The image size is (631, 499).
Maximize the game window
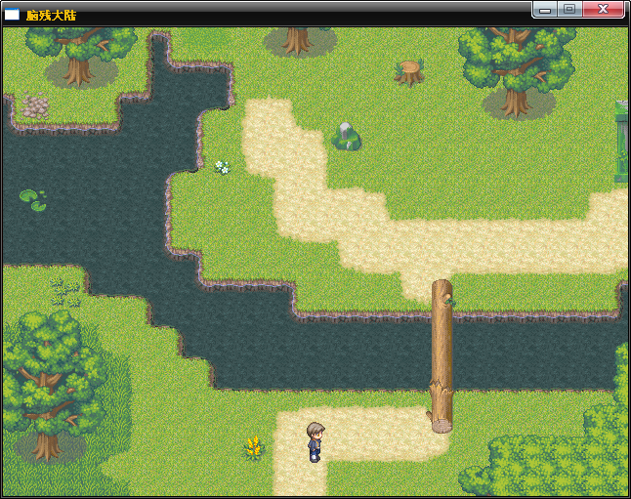[x=569, y=9]
